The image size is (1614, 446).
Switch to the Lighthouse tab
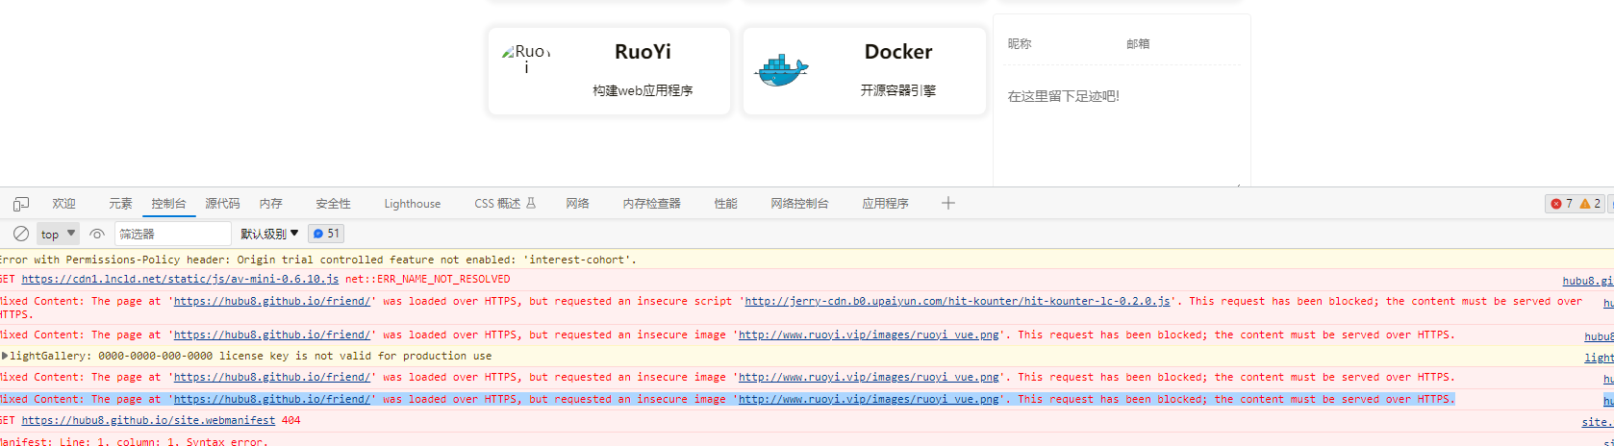(x=412, y=204)
